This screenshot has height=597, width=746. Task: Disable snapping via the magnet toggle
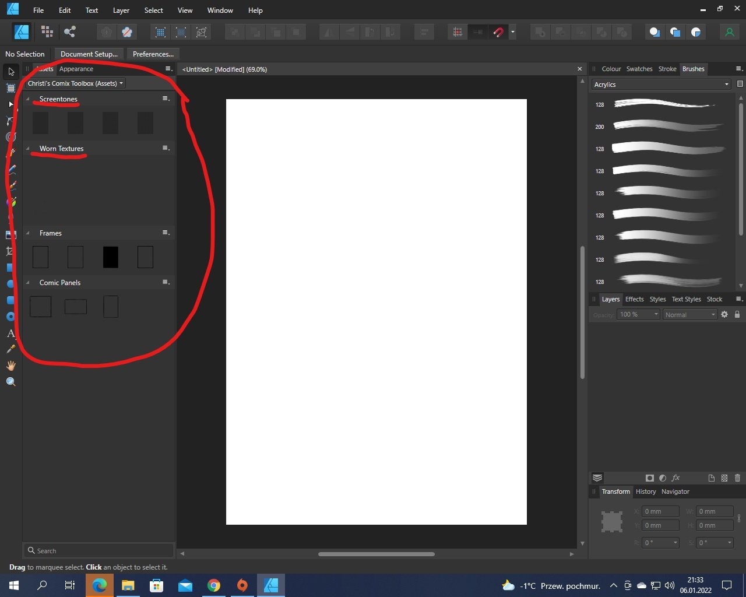[x=499, y=31]
